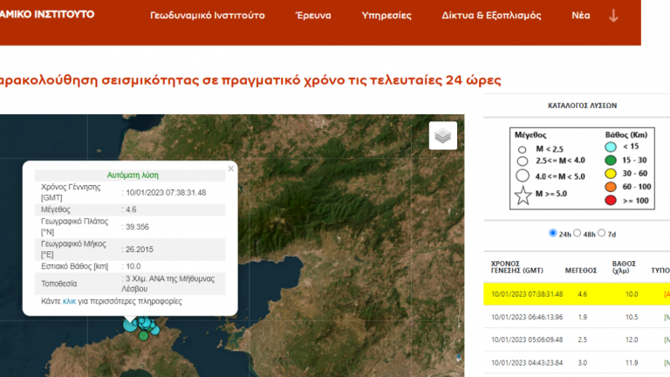The image size is (670, 377).
Task: Click the smallest circle for M < 2.5
Action: pyautogui.click(x=523, y=149)
